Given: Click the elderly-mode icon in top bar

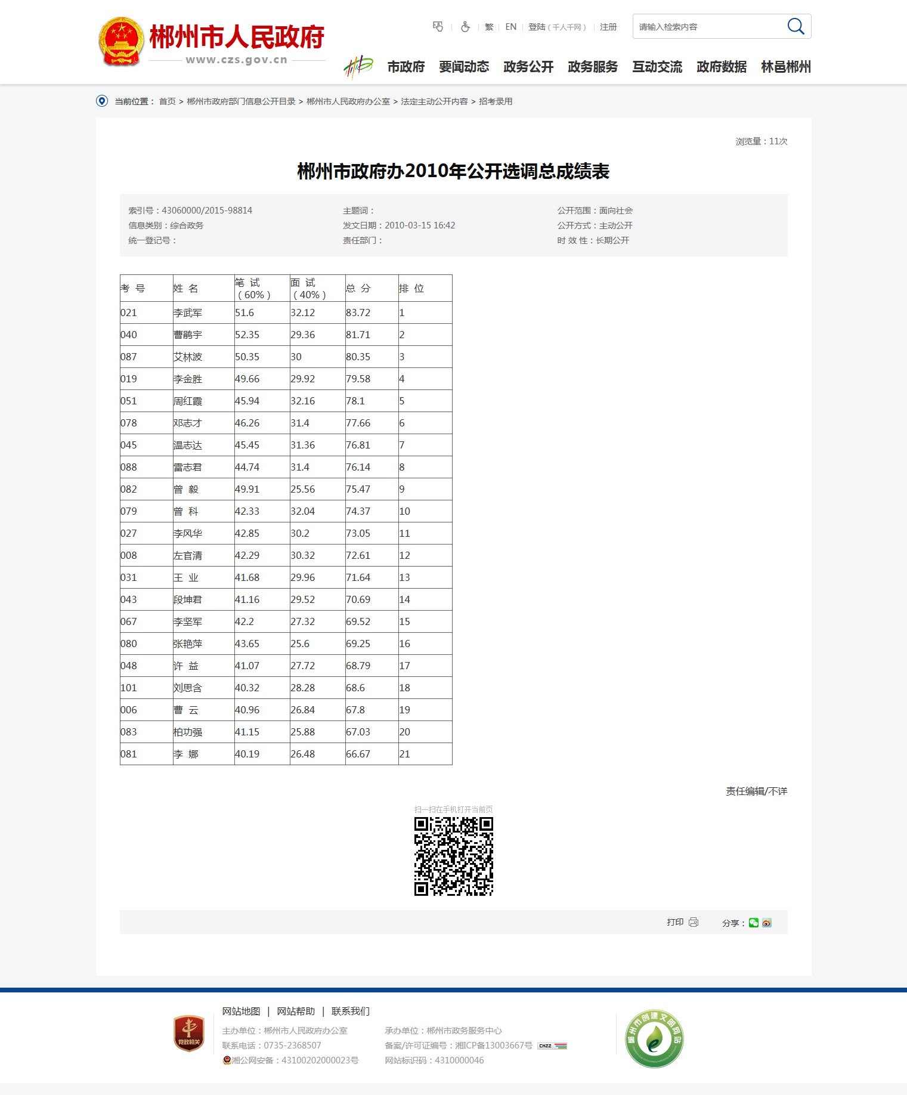Looking at the screenshot, I should [438, 27].
